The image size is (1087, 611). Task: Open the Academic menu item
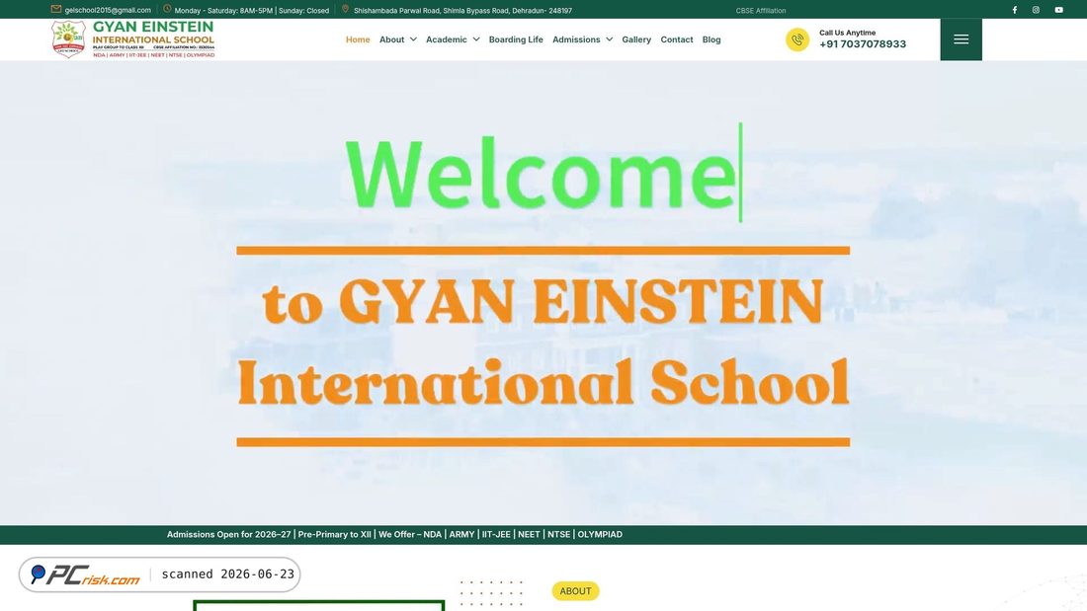click(447, 39)
